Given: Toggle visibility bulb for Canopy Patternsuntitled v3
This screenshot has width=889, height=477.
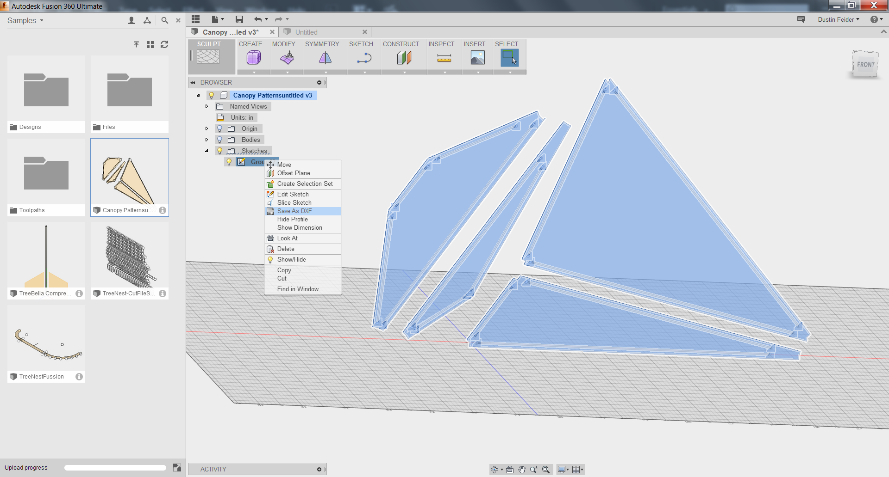Looking at the screenshot, I should point(211,95).
